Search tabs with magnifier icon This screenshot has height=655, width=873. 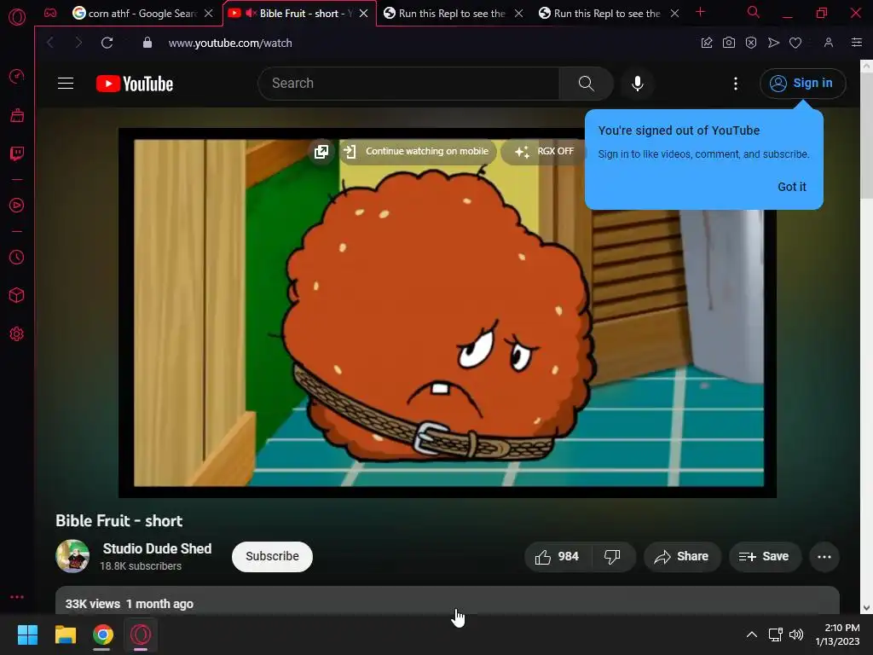pos(754,12)
